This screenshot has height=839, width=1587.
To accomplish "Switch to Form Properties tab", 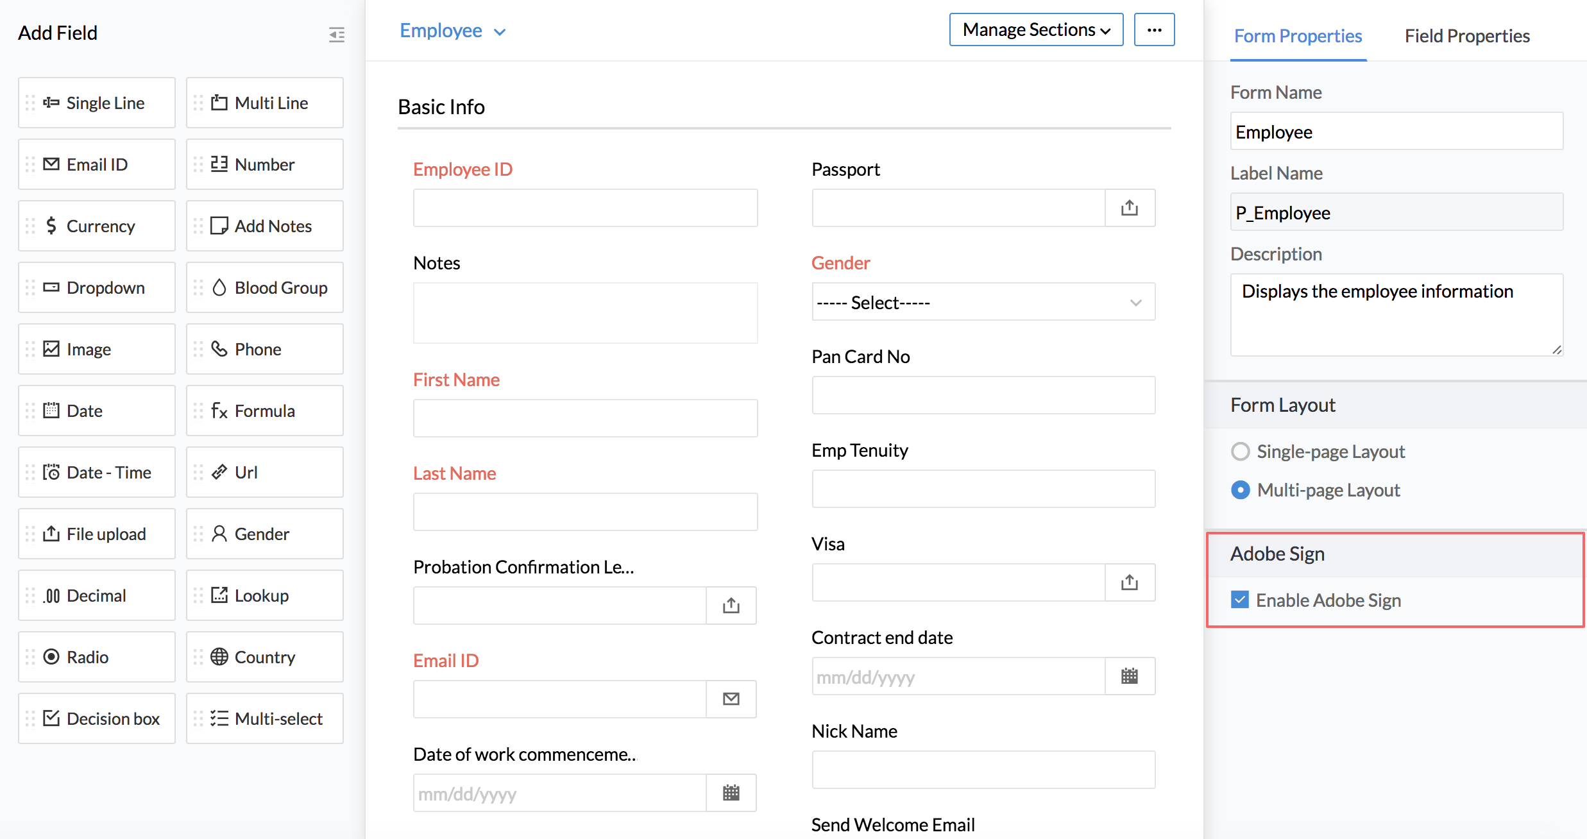I will pyautogui.click(x=1298, y=36).
